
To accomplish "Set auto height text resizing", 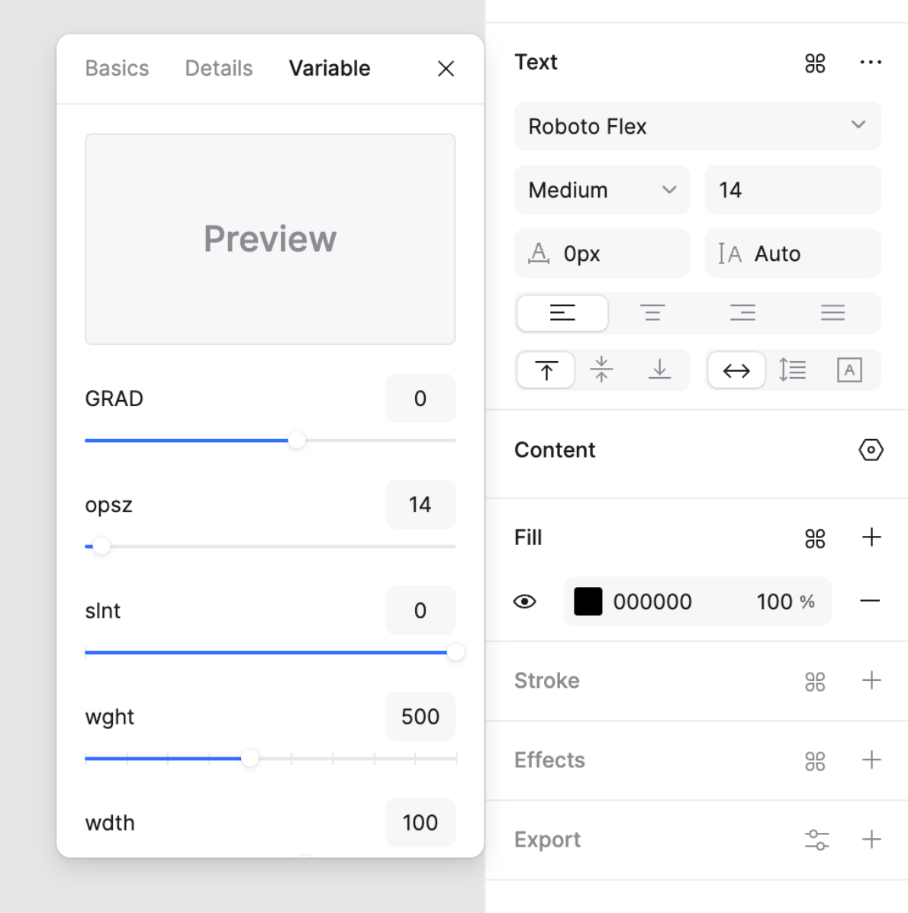I will point(792,370).
